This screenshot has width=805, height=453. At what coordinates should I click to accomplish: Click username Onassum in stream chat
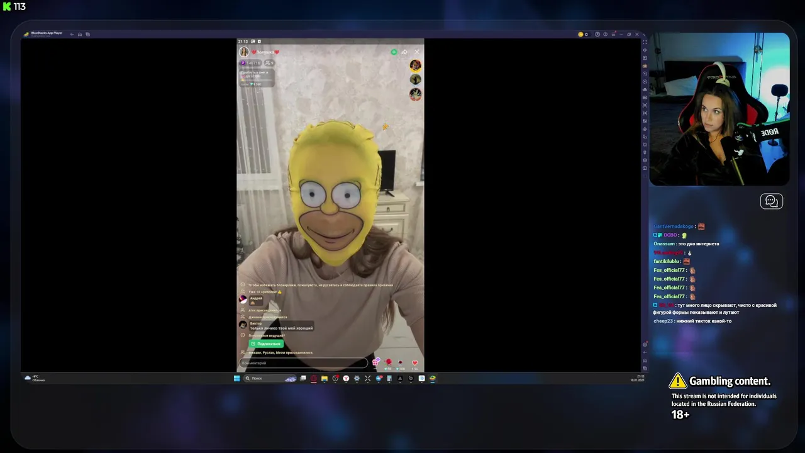click(665, 243)
